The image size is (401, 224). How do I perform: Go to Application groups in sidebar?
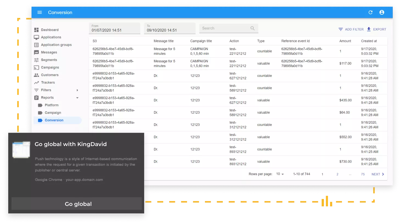[56, 45]
